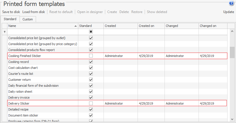Click the blue help question mark icon
The image size is (236, 123).
point(231,3)
